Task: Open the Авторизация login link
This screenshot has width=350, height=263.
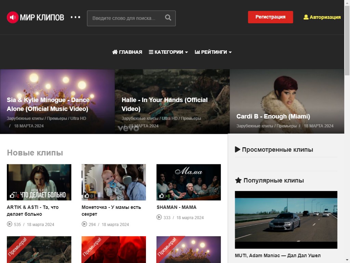Action: pos(322,17)
